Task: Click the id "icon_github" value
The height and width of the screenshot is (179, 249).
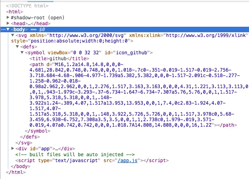Action: [x=132, y=53]
